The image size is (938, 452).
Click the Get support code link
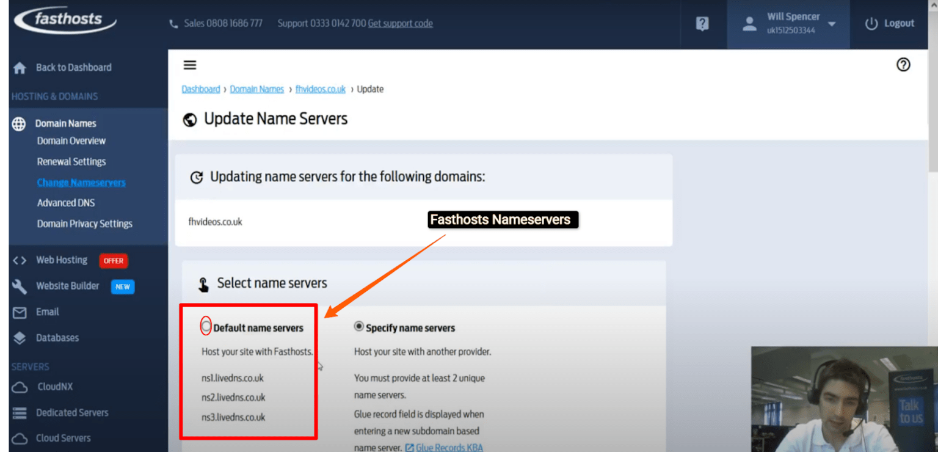tap(401, 23)
